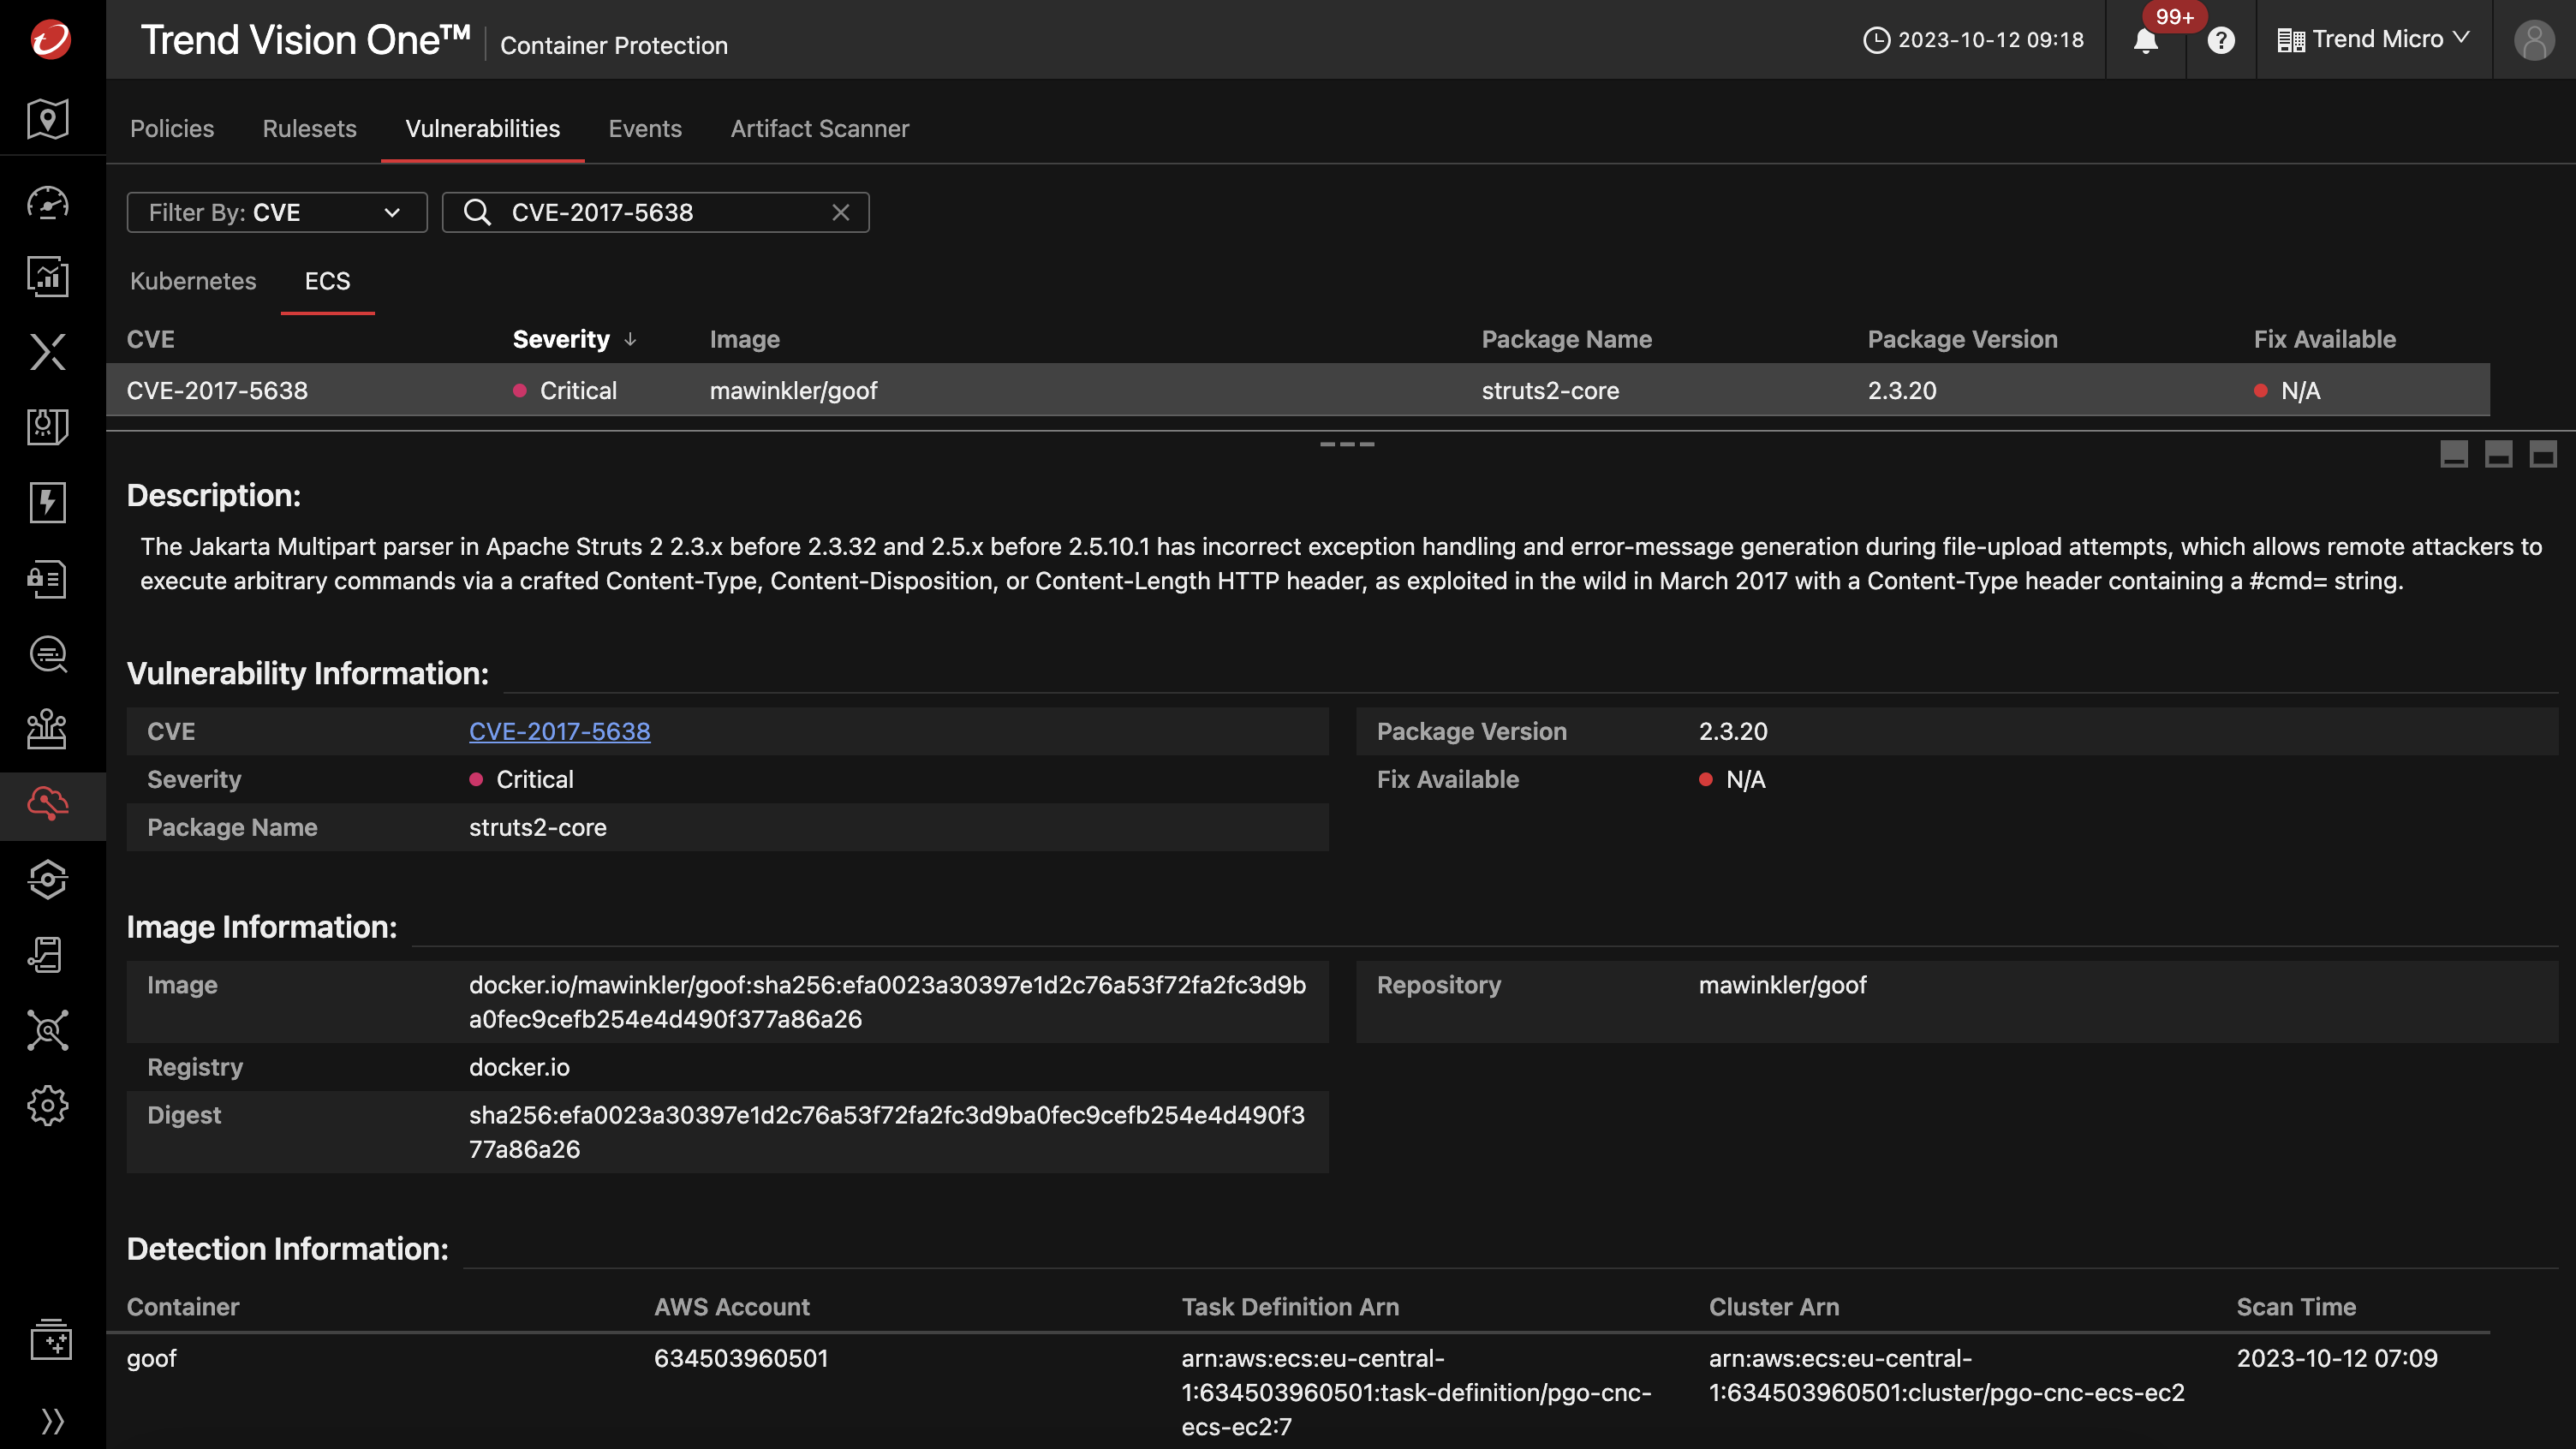Screen dimensions: 2576x1449
Task: Click the Digest sha256 value
Action: coord(887,1132)
